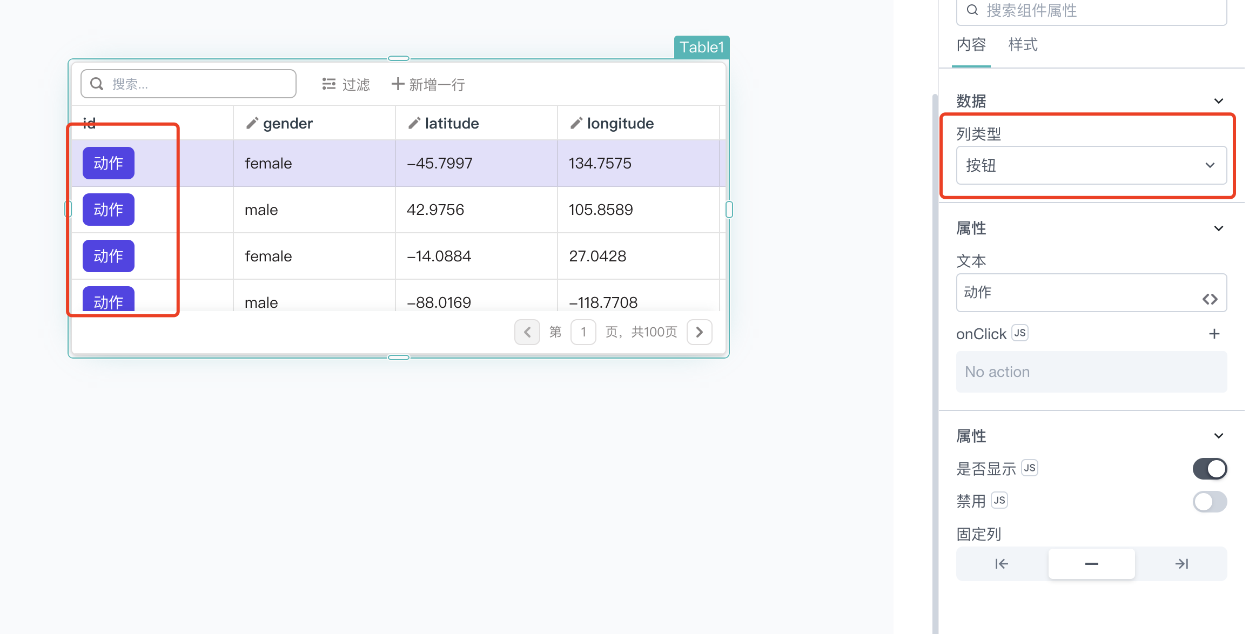
Task: Open the 过滤 filter icon button
Action: pyautogui.click(x=328, y=84)
